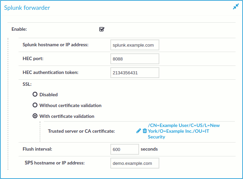Screen dimensions: 243x179
Task: Click the Flush interval label
Action: coord(37,149)
